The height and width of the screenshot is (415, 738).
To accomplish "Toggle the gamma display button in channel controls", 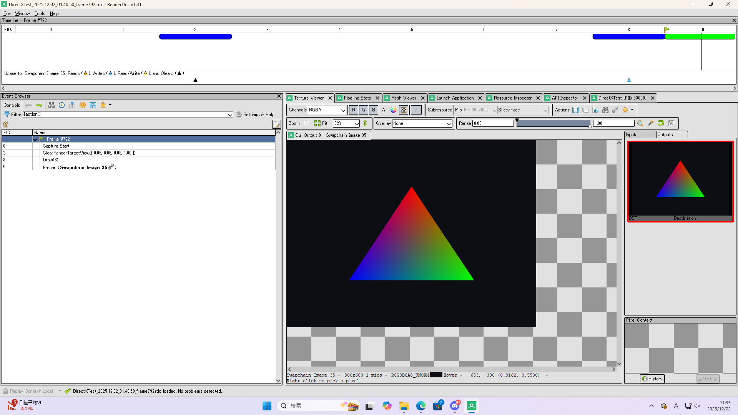I will (416, 110).
